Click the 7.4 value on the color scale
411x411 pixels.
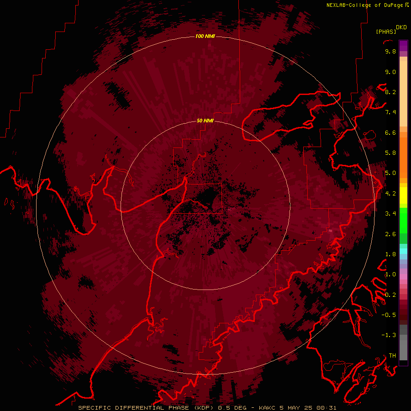coord(390,112)
